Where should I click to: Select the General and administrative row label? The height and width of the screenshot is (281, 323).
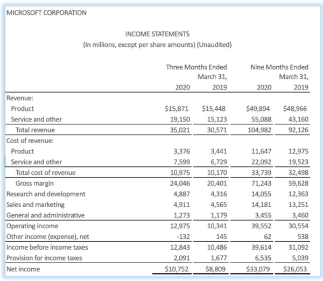point(45,215)
